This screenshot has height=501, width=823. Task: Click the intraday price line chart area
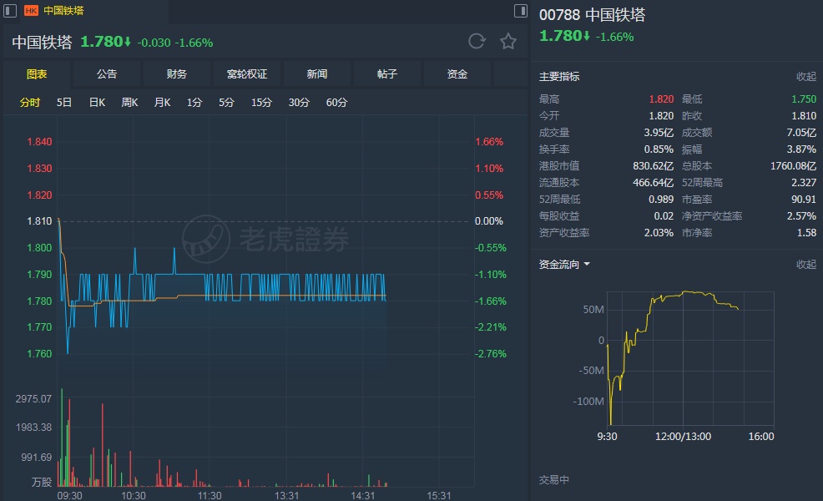click(x=265, y=247)
